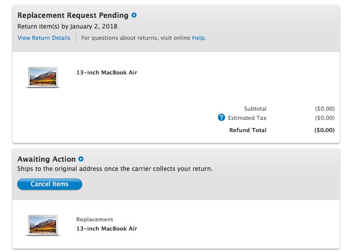Click the Estimated Tax question mark icon
This screenshot has width=345, height=252.
(x=221, y=118)
